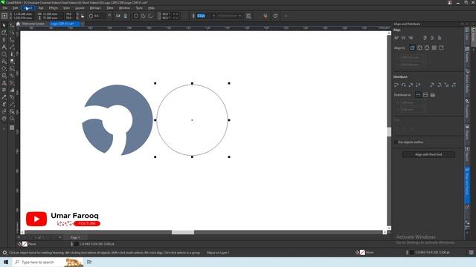Image resolution: width=476 pixels, height=267 pixels.
Task: Open the outline width dropdown arrow
Action: tap(213, 16)
